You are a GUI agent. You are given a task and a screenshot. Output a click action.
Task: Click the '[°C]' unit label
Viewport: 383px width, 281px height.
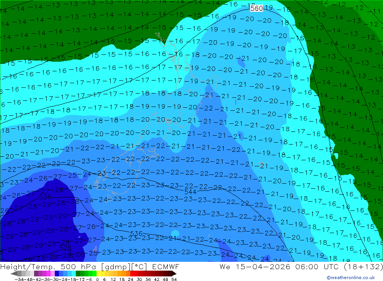[x=139, y=267]
